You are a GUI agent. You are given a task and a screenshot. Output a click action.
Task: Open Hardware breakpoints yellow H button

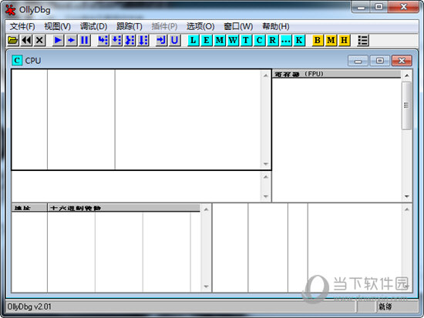pos(344,40)
